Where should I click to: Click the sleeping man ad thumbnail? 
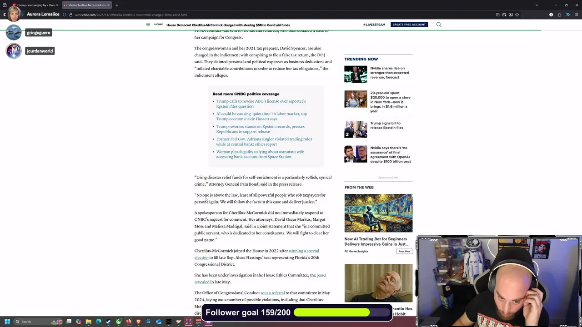point(378,283)
